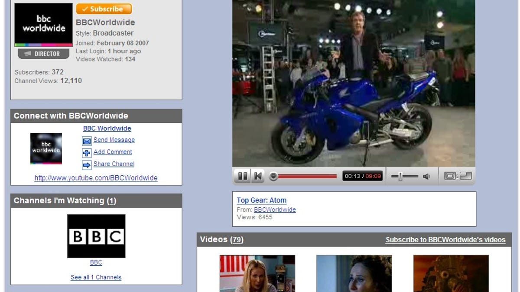Screen dimensions: 520x292
Task: Click the video progress seek bar
Action: [307, 176]
